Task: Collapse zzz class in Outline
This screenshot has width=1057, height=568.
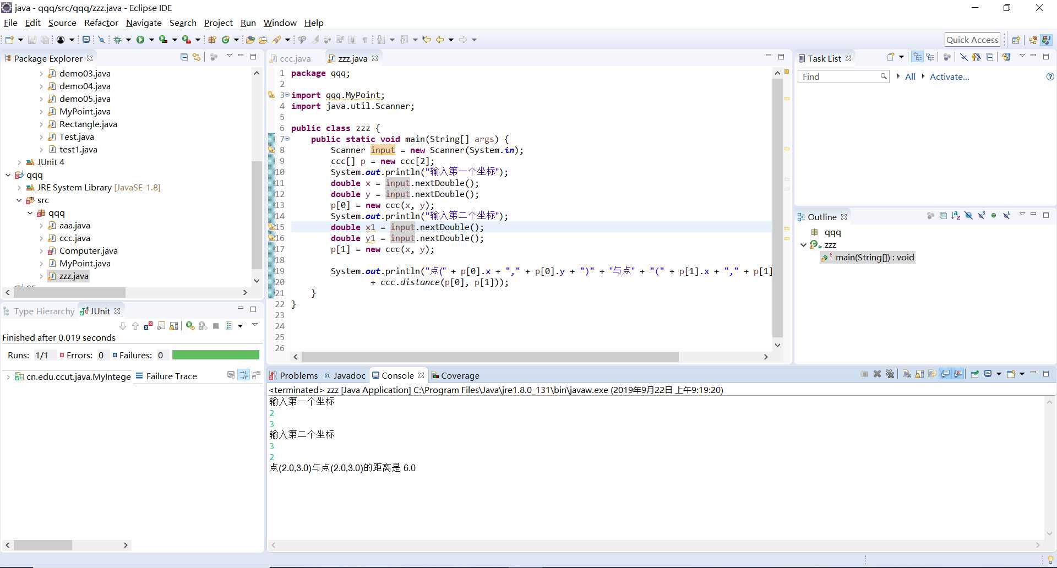Action: click(804, 245)
